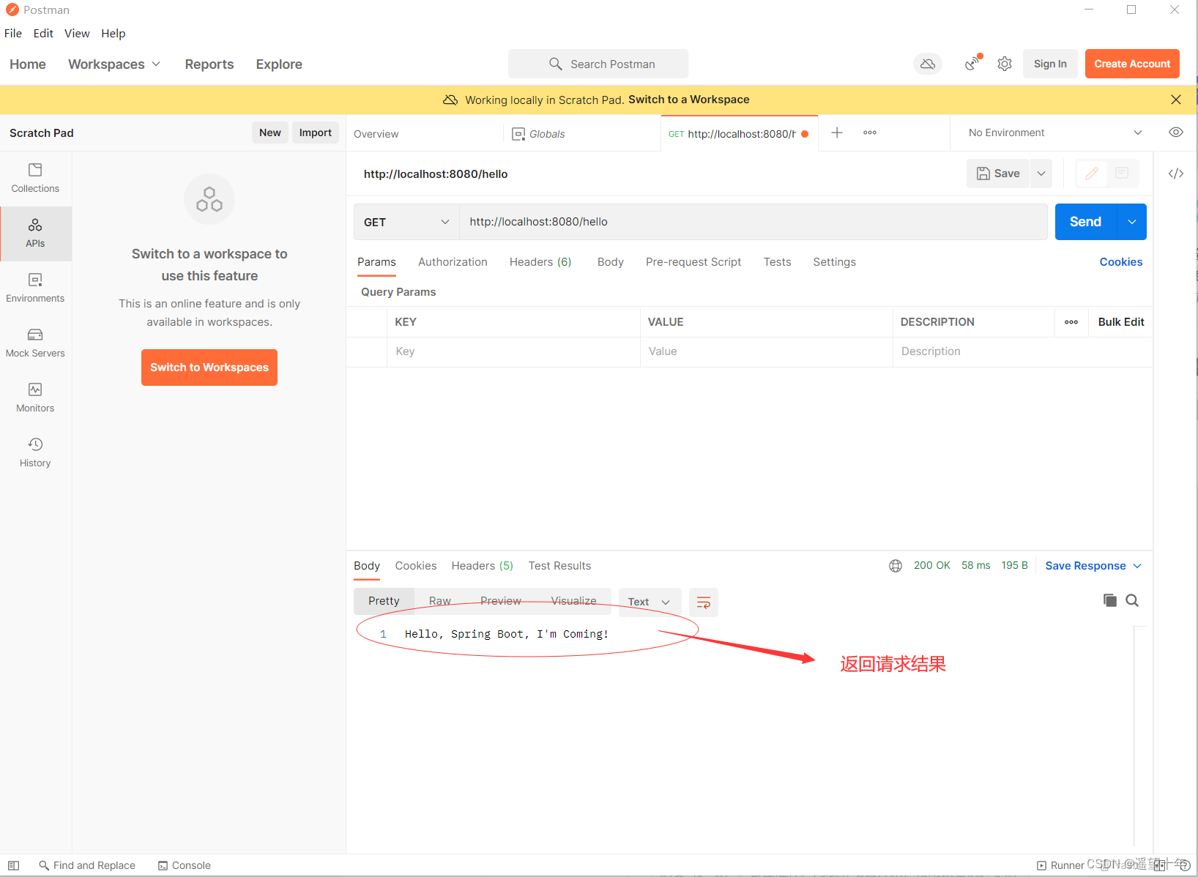Open the Environments sidebar section
Screen dimensions: 1198x877
pos(35,288)
